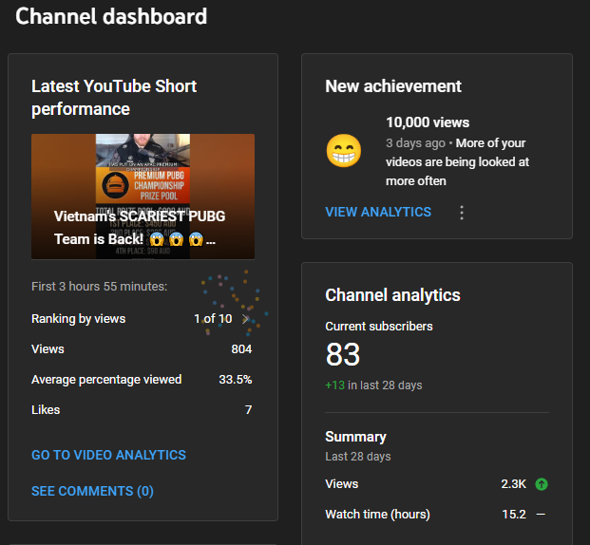
Task: Click the VIEW ANALYTICS link
Action: point(378,212)
